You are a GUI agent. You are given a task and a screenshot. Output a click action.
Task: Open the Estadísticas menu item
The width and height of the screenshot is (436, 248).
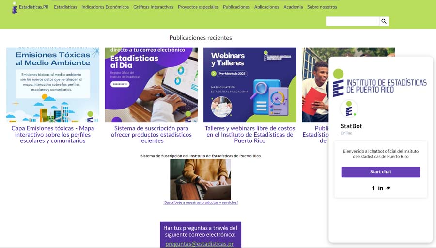point(65,7)
